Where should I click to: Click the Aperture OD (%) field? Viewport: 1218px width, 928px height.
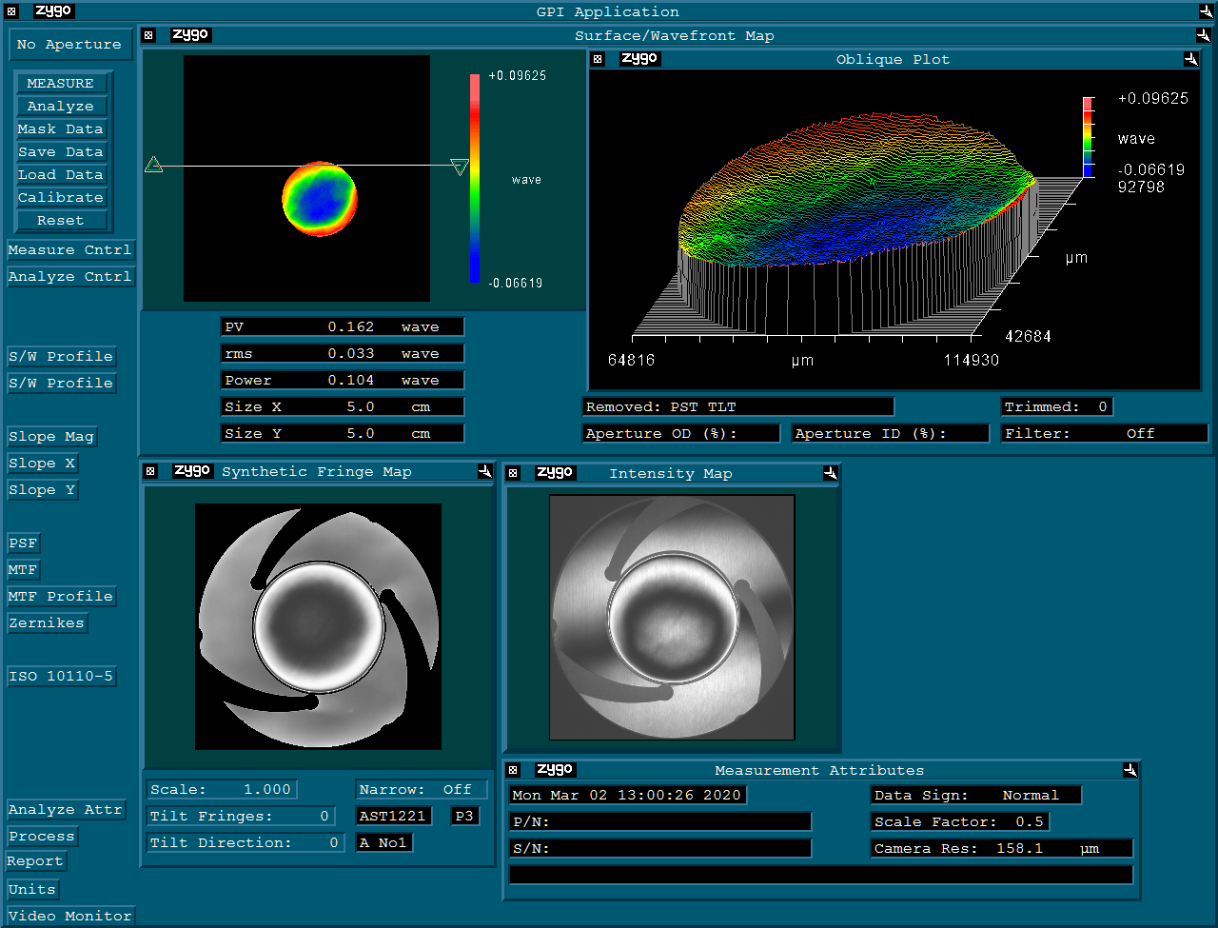pos(681,433)
